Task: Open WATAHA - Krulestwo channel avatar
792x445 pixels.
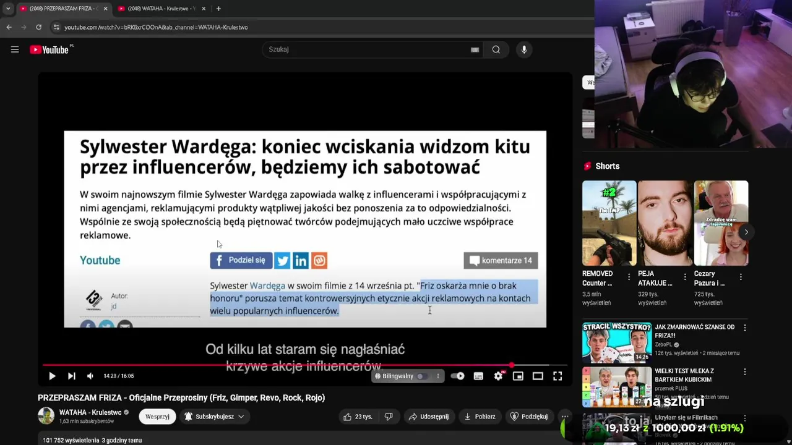Action: point(46,416)
